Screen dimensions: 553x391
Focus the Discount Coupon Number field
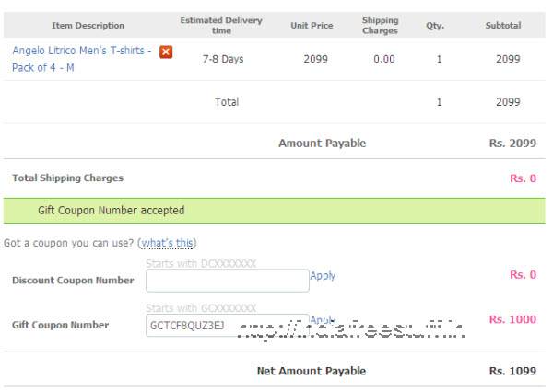click(228, 281)
